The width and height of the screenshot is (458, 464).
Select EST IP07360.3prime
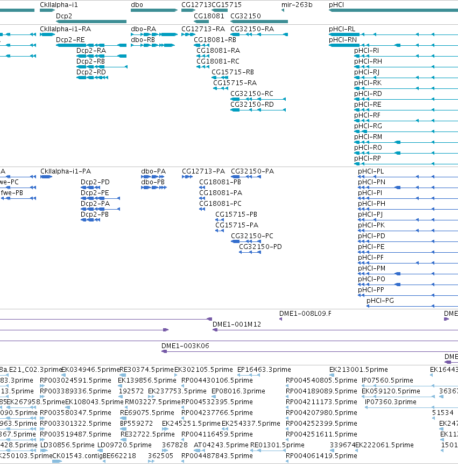391,402
